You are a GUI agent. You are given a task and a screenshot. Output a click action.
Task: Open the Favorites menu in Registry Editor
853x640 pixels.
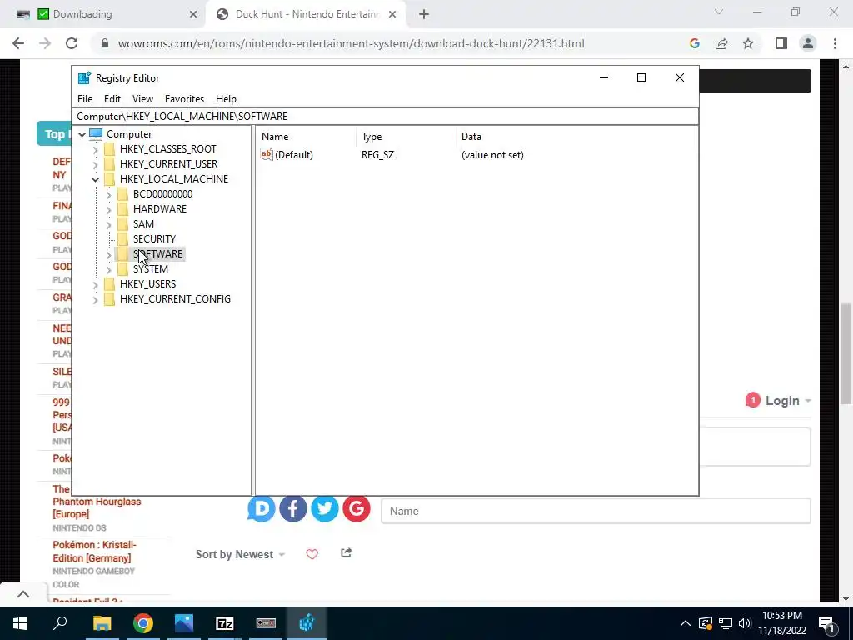(x=184, y=99)
